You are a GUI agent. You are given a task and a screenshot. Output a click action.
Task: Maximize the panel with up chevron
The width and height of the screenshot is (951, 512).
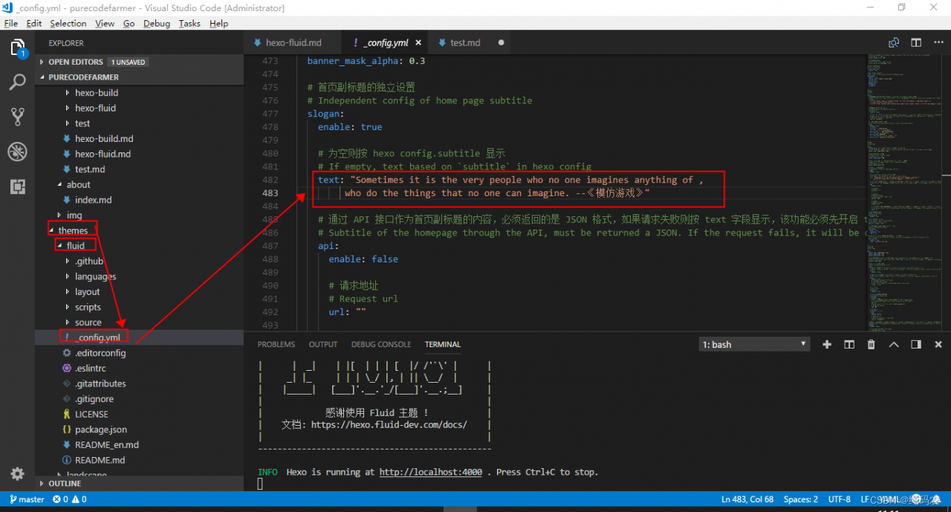(x=894, y=344)
